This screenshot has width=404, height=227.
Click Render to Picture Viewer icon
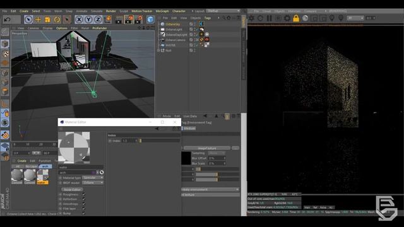(129, 20)
